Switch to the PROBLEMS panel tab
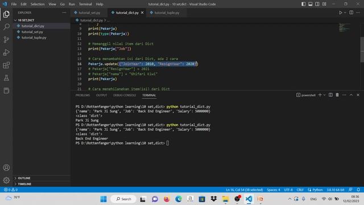 coord(82,95)
